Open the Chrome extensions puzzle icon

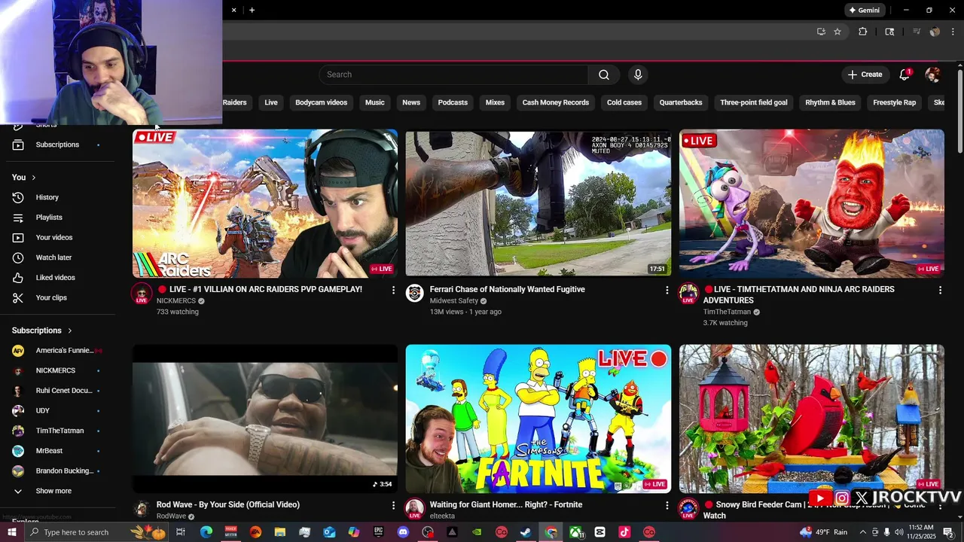point(863,32)
